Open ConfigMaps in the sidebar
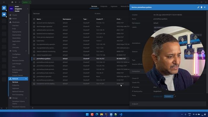The width and height of the screenshot is (208, 117). click(16, 54)
